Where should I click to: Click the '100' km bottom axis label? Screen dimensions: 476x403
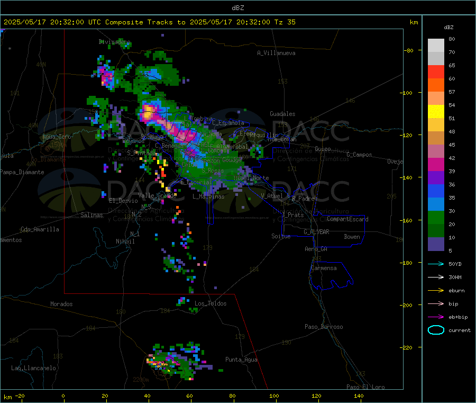(x=274, y=396)
